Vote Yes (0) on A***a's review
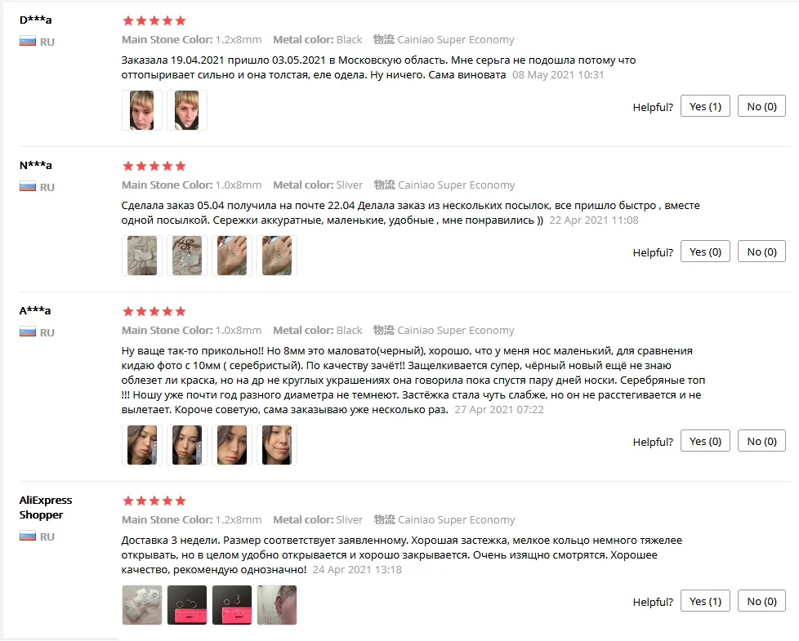The width and height of the screenshot is (799, 641). coord(705,442)
